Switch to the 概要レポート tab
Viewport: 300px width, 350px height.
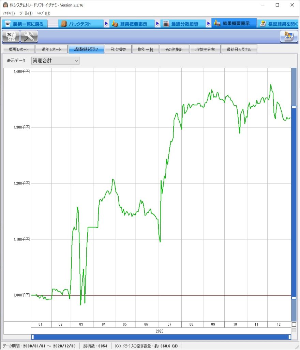19,50
